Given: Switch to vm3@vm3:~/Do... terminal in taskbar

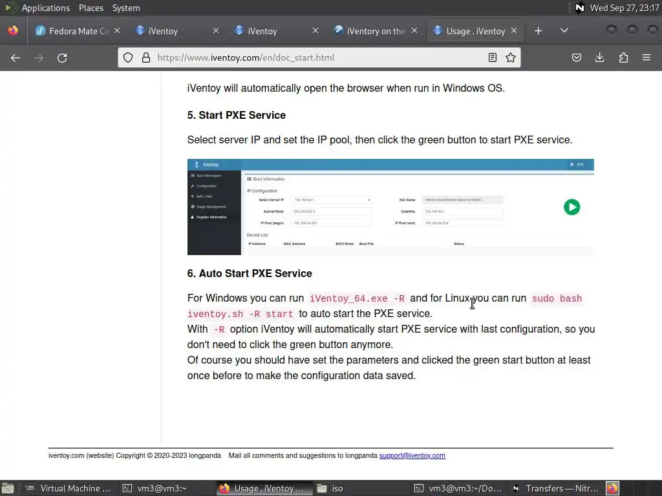Looking at the screenshot, I should [x=458, y=488].
